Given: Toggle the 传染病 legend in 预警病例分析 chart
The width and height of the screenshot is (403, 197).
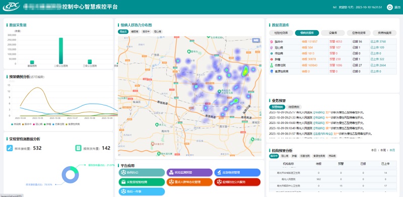Looking at the screenshot, I should (16, 124).
